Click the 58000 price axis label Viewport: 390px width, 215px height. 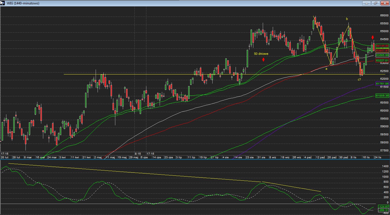click(x=384, y=143)
